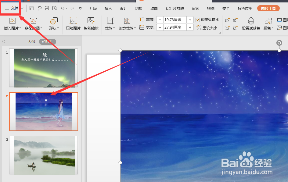Open the 视图 ribbon tab
Viewport: 288px width, 182px height.
(211, 9)
